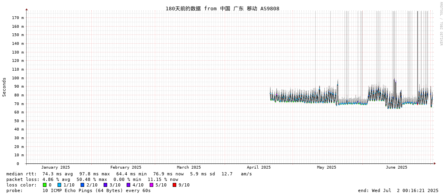Click the 'May 2025' axis label
Image resolution: width=445 pixels, height=196 pixels.
[x=326, y=167]
